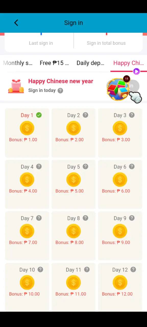This screenshot has height=327, width=147.
Task: Open the colorful dice game icon
Action: (x=118, y=89)
